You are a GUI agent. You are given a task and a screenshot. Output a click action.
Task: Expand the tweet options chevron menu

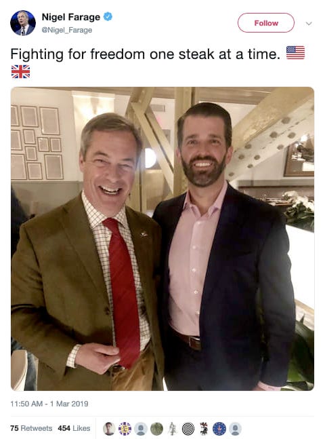[309, 23]
